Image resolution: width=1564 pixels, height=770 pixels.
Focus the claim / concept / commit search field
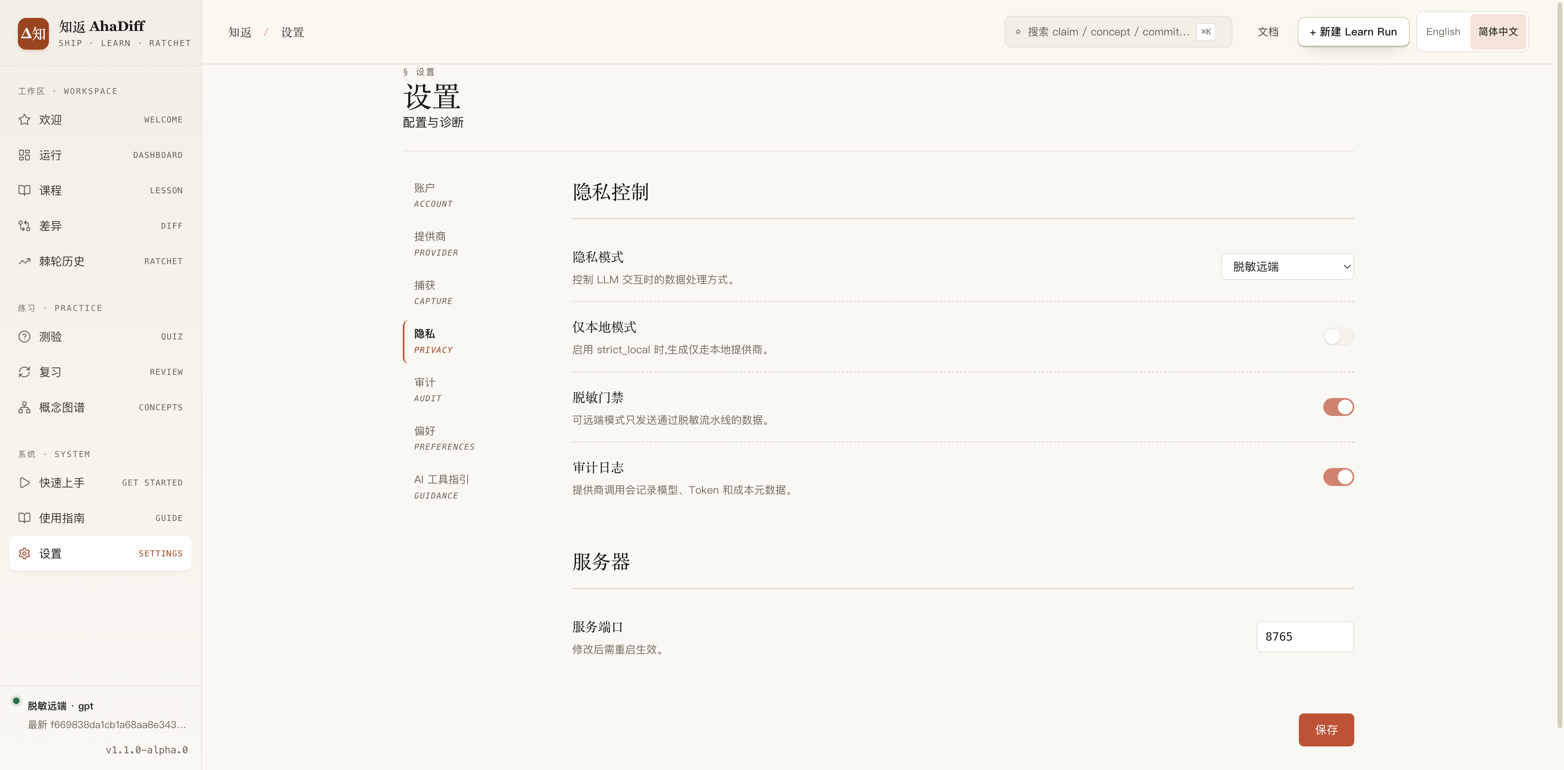click(1118, 32)
